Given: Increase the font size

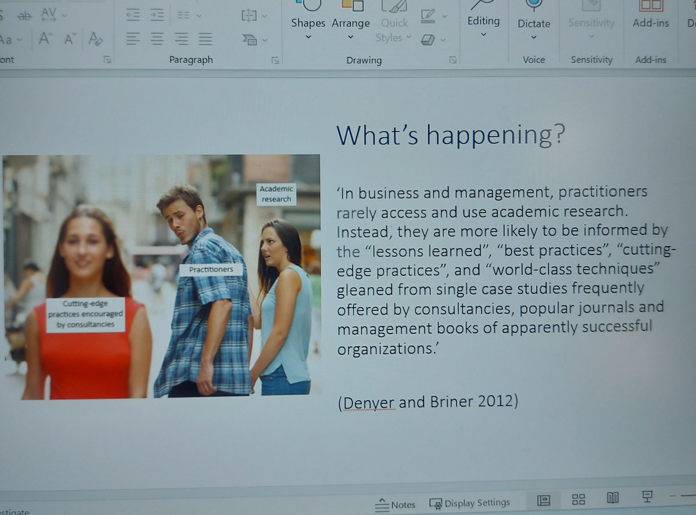Looking at the screenshot, I should (45, 39).
